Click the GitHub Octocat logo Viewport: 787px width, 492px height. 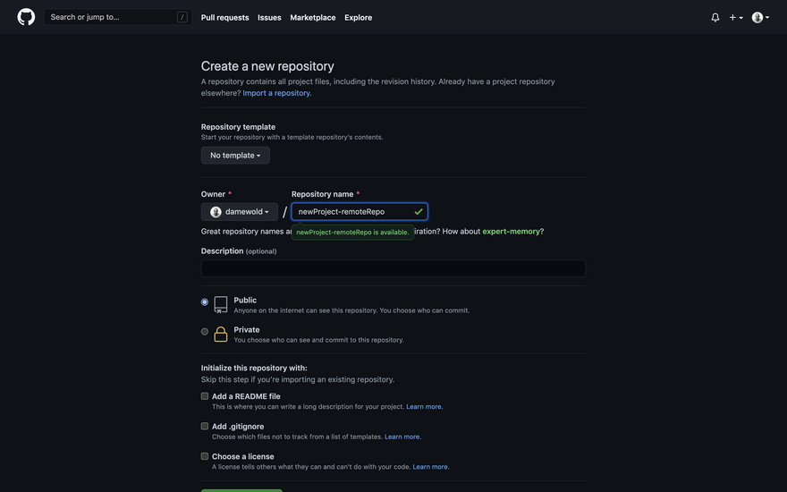point(26,17)
